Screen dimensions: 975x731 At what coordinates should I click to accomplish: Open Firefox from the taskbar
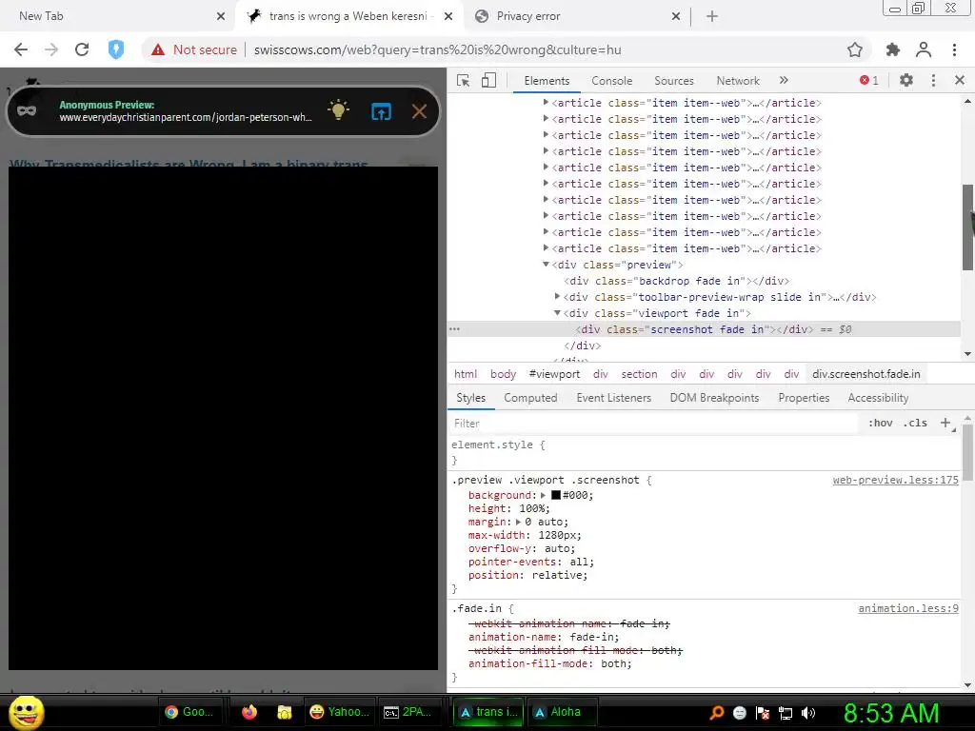click(x=249, y=712)
